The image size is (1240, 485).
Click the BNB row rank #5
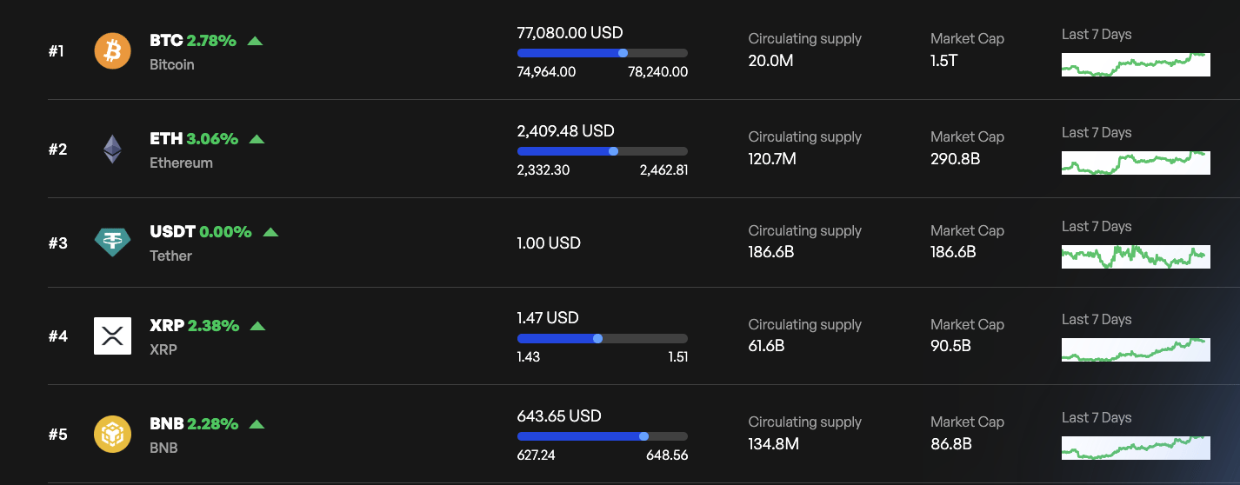click(x=57, y=435)
